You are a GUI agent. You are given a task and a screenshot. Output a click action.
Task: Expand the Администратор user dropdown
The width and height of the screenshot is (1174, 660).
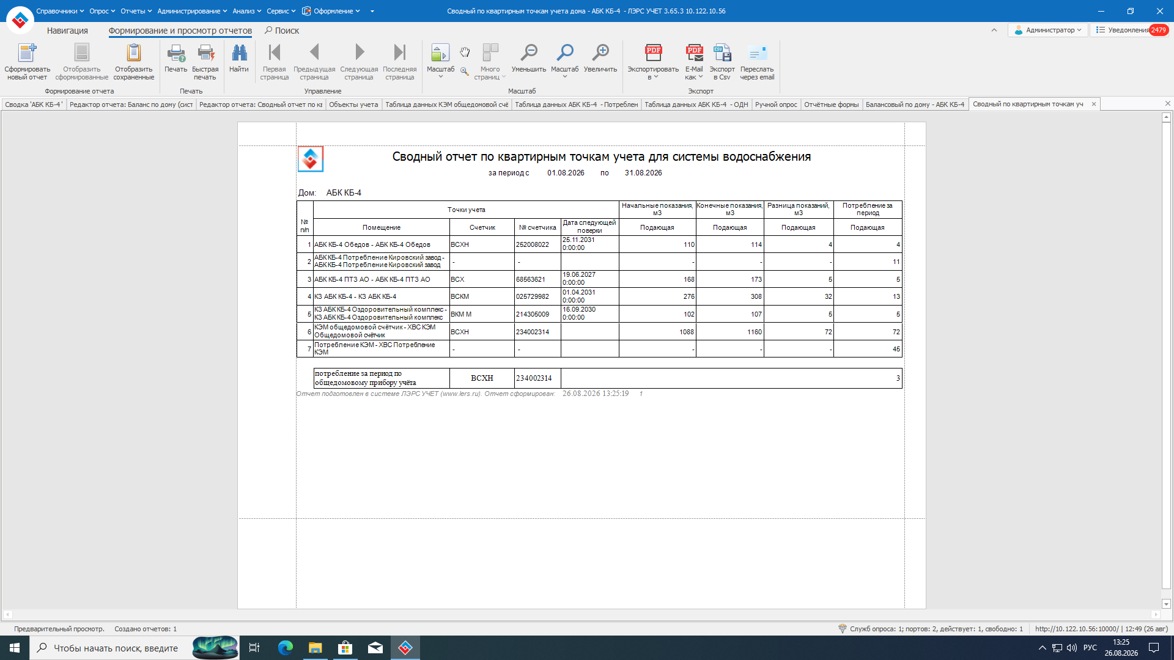tap(1048, 30)
